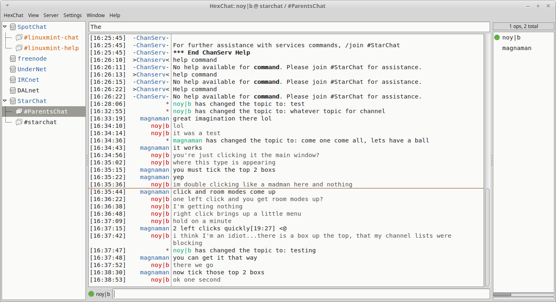Open the window menu icon in title bar
The height and width of the screenshot is (302, 556).
click(8, 6)
